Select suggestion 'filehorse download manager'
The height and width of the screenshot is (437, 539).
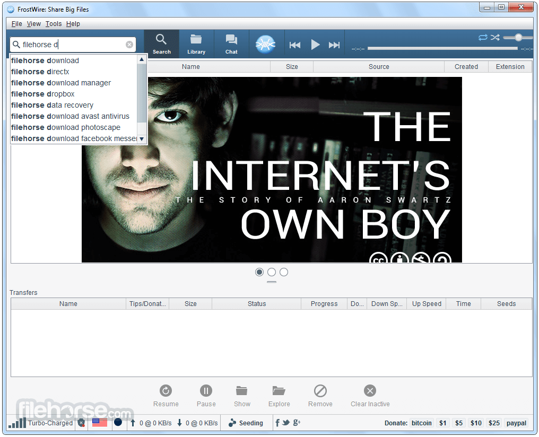(74, 83)
